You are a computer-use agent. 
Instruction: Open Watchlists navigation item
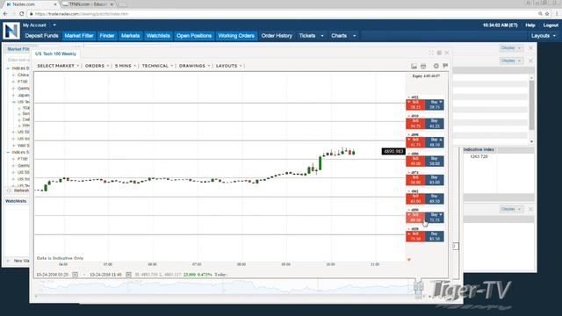pos(158,36)
